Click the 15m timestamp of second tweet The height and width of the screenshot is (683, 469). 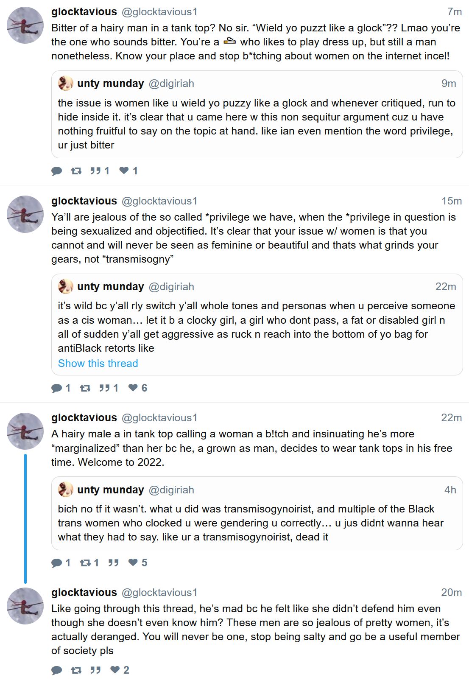[451, 201]
